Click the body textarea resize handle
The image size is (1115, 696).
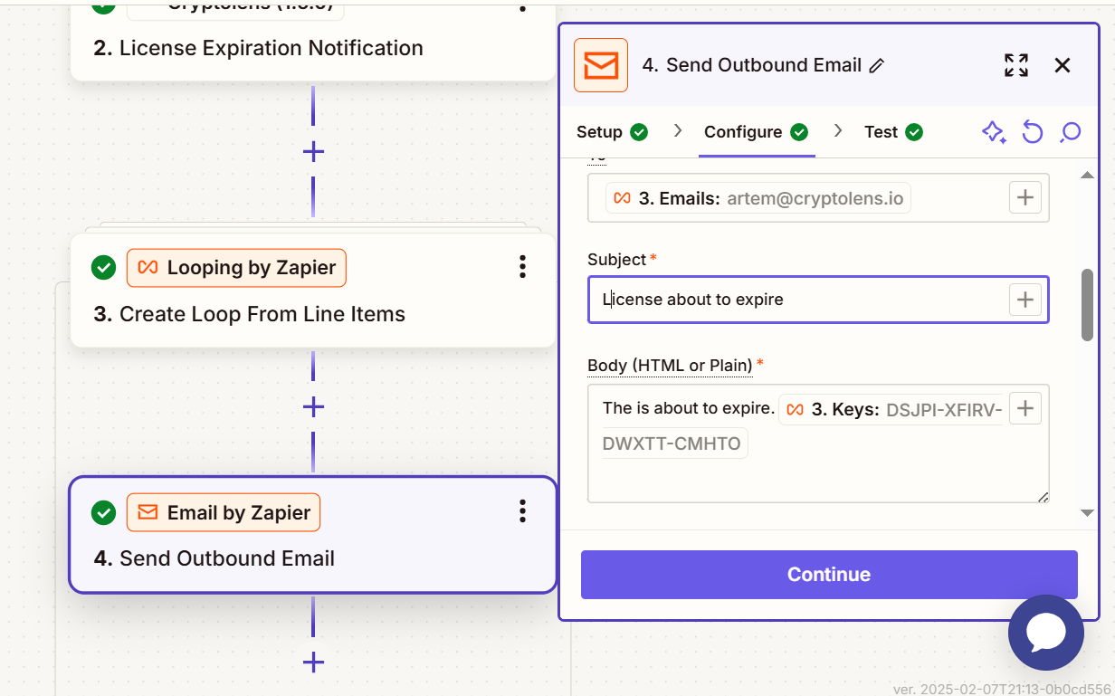coord(1043,496)
